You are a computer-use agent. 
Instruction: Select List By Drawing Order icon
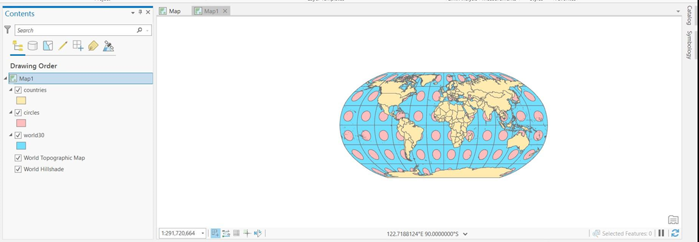coord(17,46)
